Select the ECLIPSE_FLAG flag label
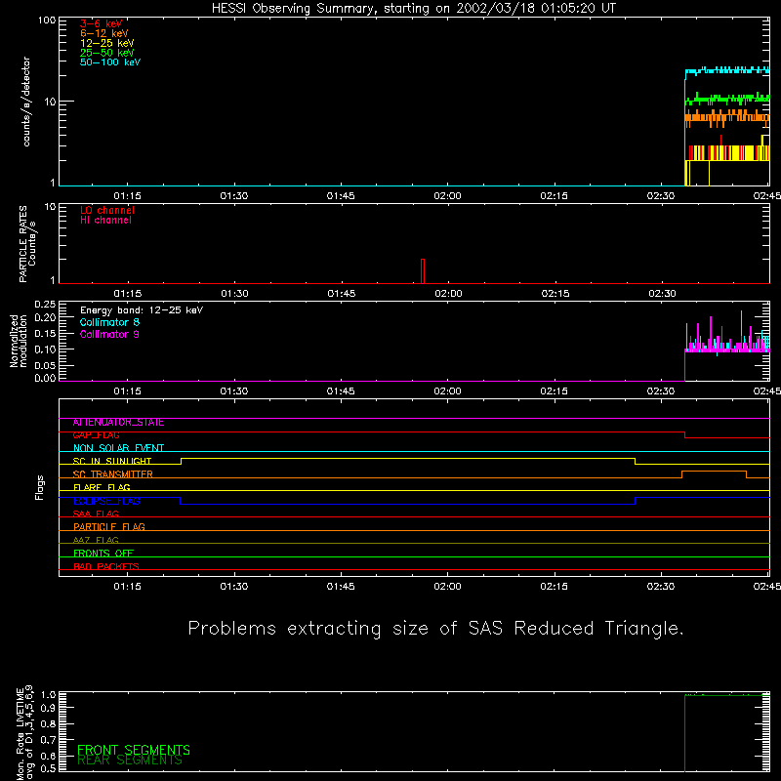This screenshot has height=781, width=781. (x=106, y=501)
